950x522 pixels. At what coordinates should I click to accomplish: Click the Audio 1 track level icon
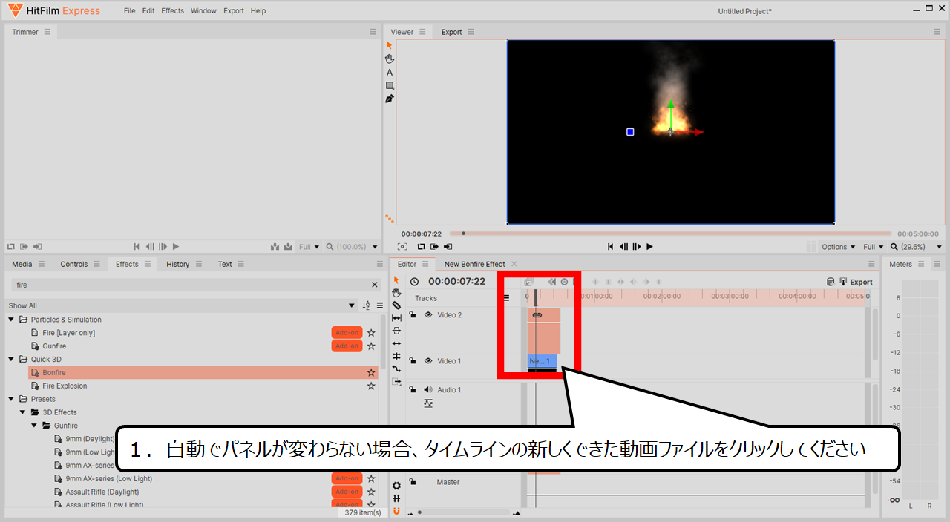tap(428, 403)
